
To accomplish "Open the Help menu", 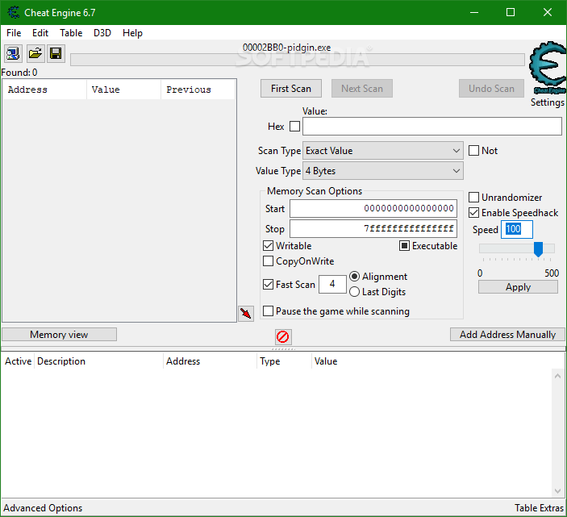I will pos(132,33).
